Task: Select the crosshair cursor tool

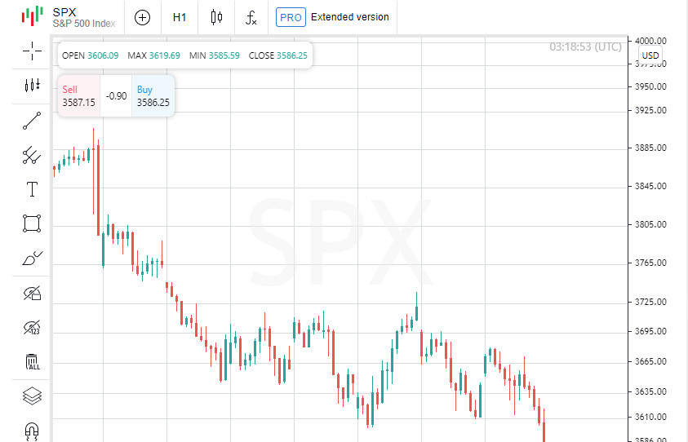Action: tap(32, 51)
